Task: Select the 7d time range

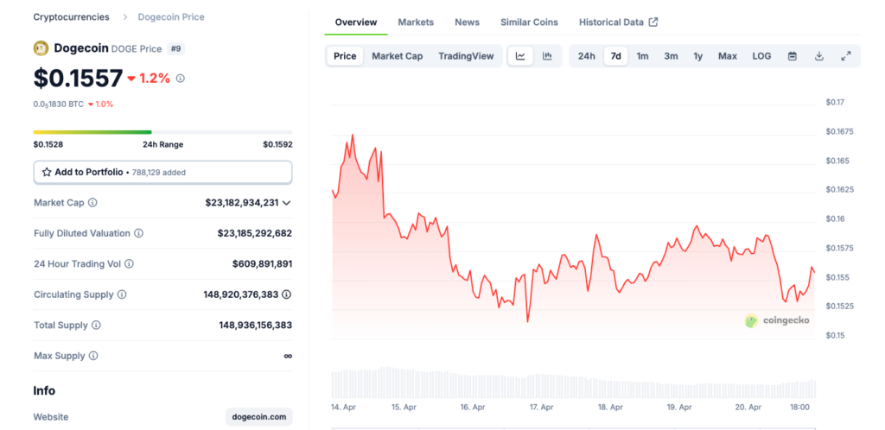Action: 615,56
